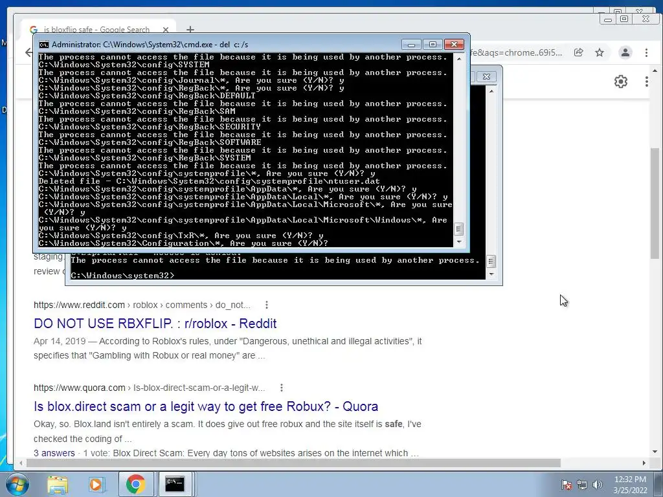Bookmark this page with the star icon
The height and width of the screenshot is (497, 663).
(x=600, y=52)
